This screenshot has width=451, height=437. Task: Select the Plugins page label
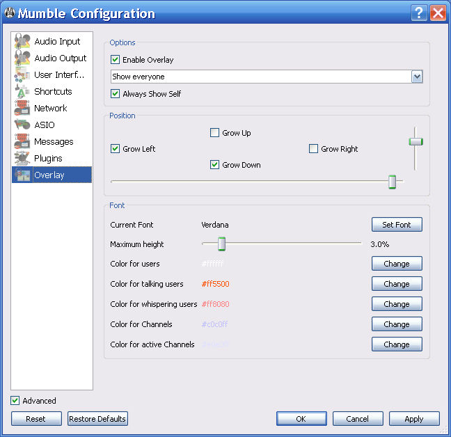point(48,159)
